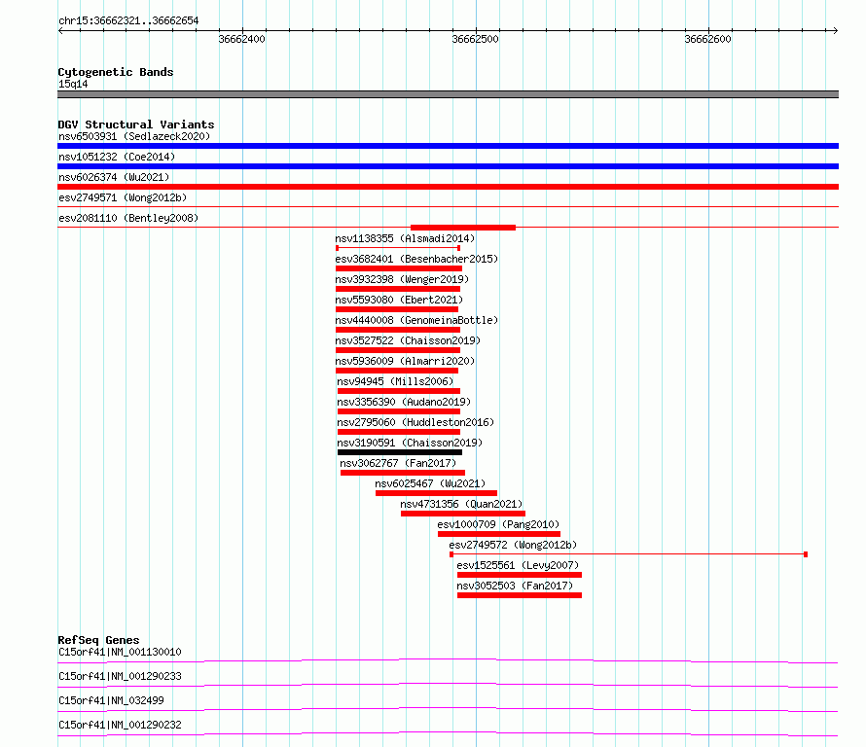The height and width of the screenshot is (747, 866).
Task: Click nsv4440008 (GenomeinaBottle) label
Action: point(416,320)
